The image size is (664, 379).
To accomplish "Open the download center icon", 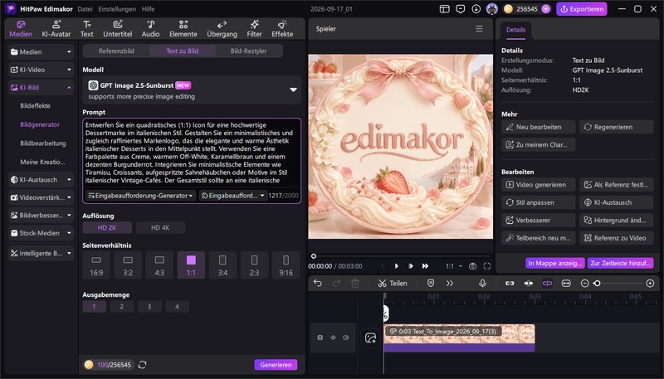I will [476, 9].
